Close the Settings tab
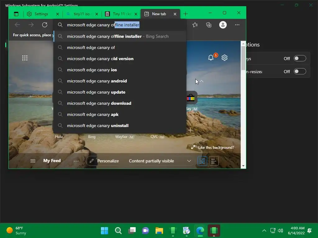This screenshot has height=238, width=318. point(57,14)
